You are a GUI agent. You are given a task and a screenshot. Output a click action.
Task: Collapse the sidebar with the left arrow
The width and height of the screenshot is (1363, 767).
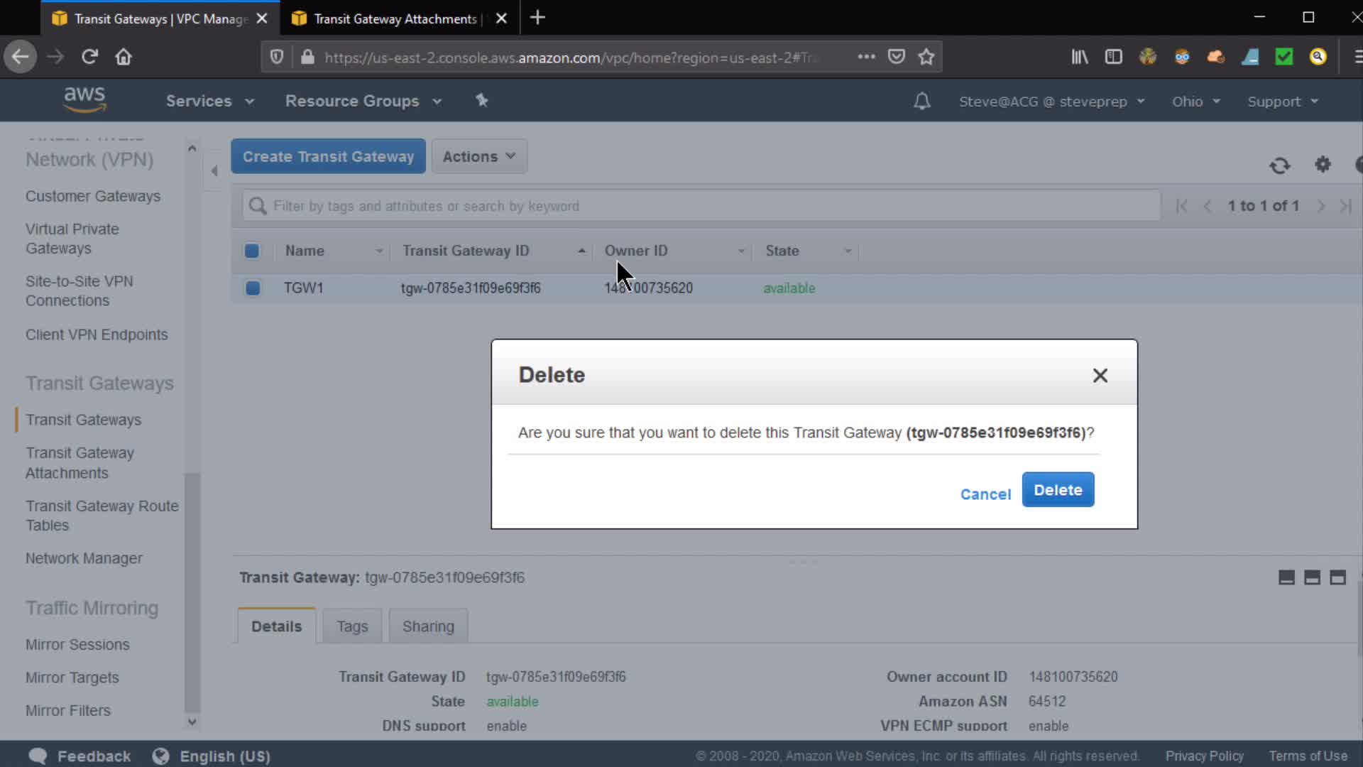coord(214,170)
